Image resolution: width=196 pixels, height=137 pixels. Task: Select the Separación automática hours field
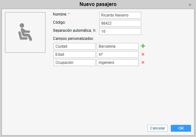click(x=120, y=31)
